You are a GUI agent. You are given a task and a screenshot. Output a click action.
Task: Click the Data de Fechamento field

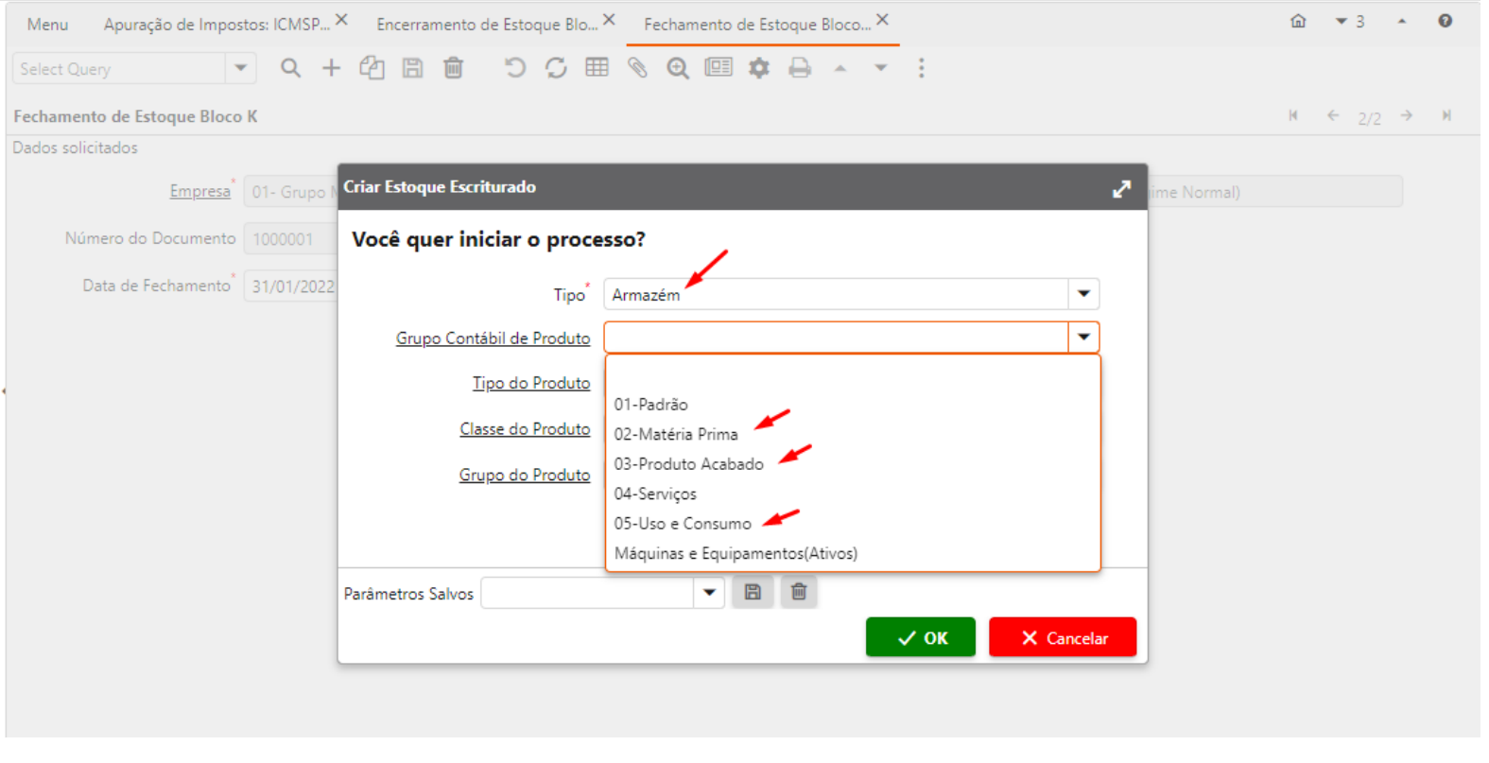[291, 286]
